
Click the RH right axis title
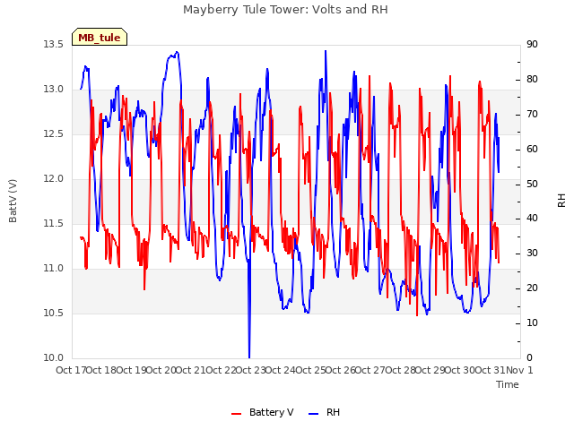point(561,201)
